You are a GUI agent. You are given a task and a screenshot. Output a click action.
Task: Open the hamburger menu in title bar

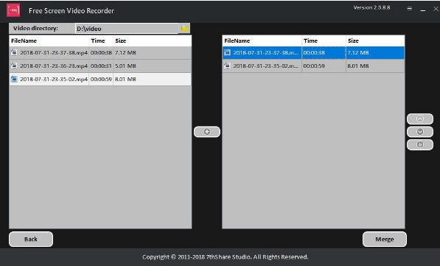click(x=409, y=9)
